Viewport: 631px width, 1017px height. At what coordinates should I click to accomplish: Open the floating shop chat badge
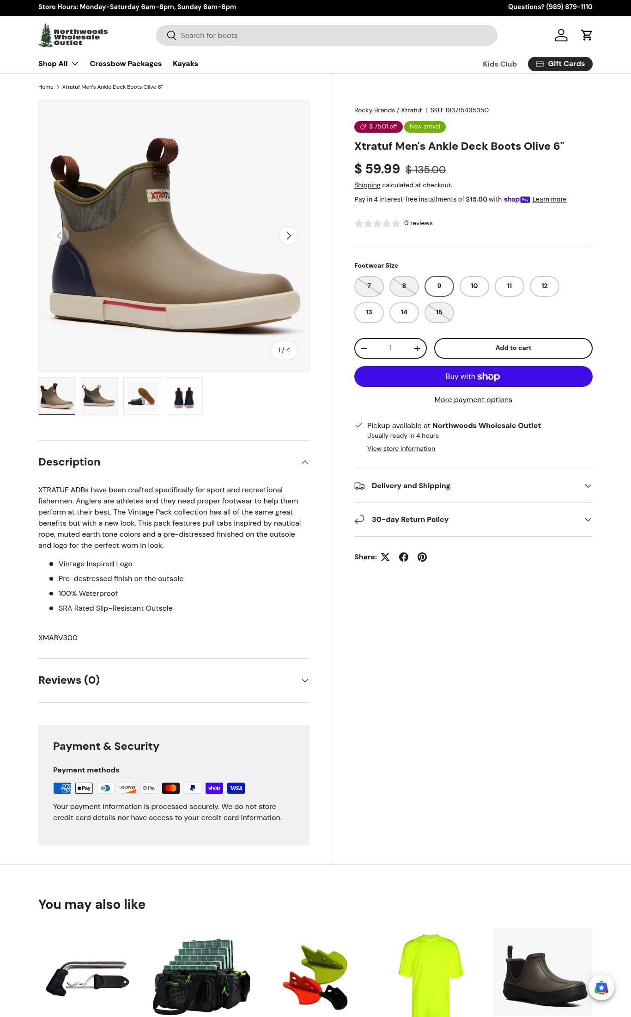(x=601, y=987)
